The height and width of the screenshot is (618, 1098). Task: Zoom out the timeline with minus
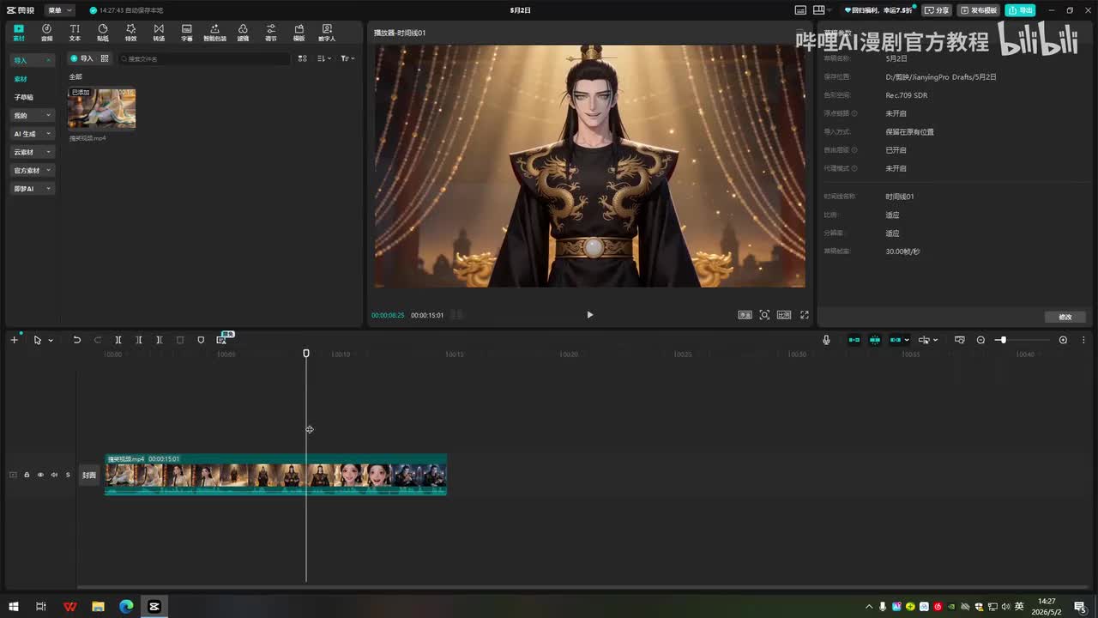(x=980, y=340)
